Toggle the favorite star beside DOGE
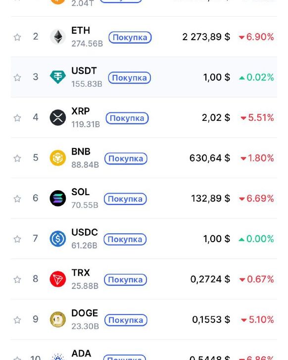This screenshot has width=288, height=360. (17, 320)
